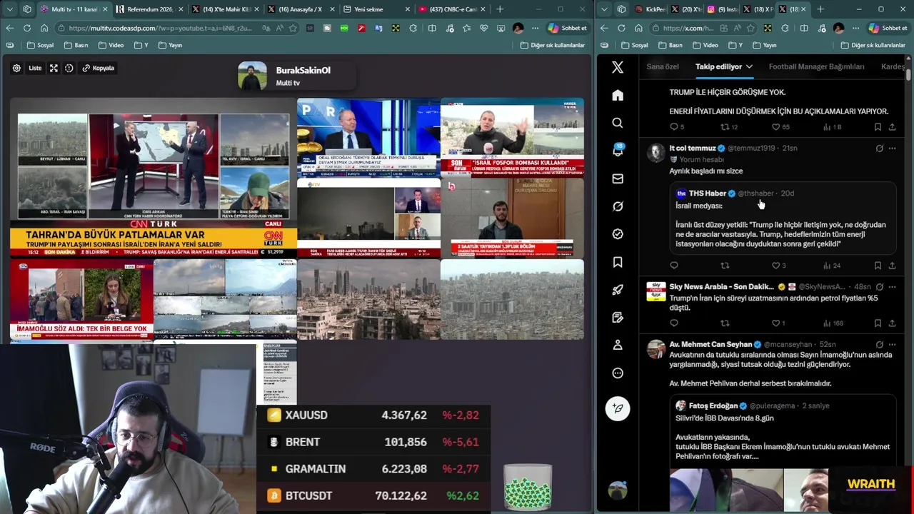
Task: Open tab list chevron in right browser
Action: coord(604,9)
